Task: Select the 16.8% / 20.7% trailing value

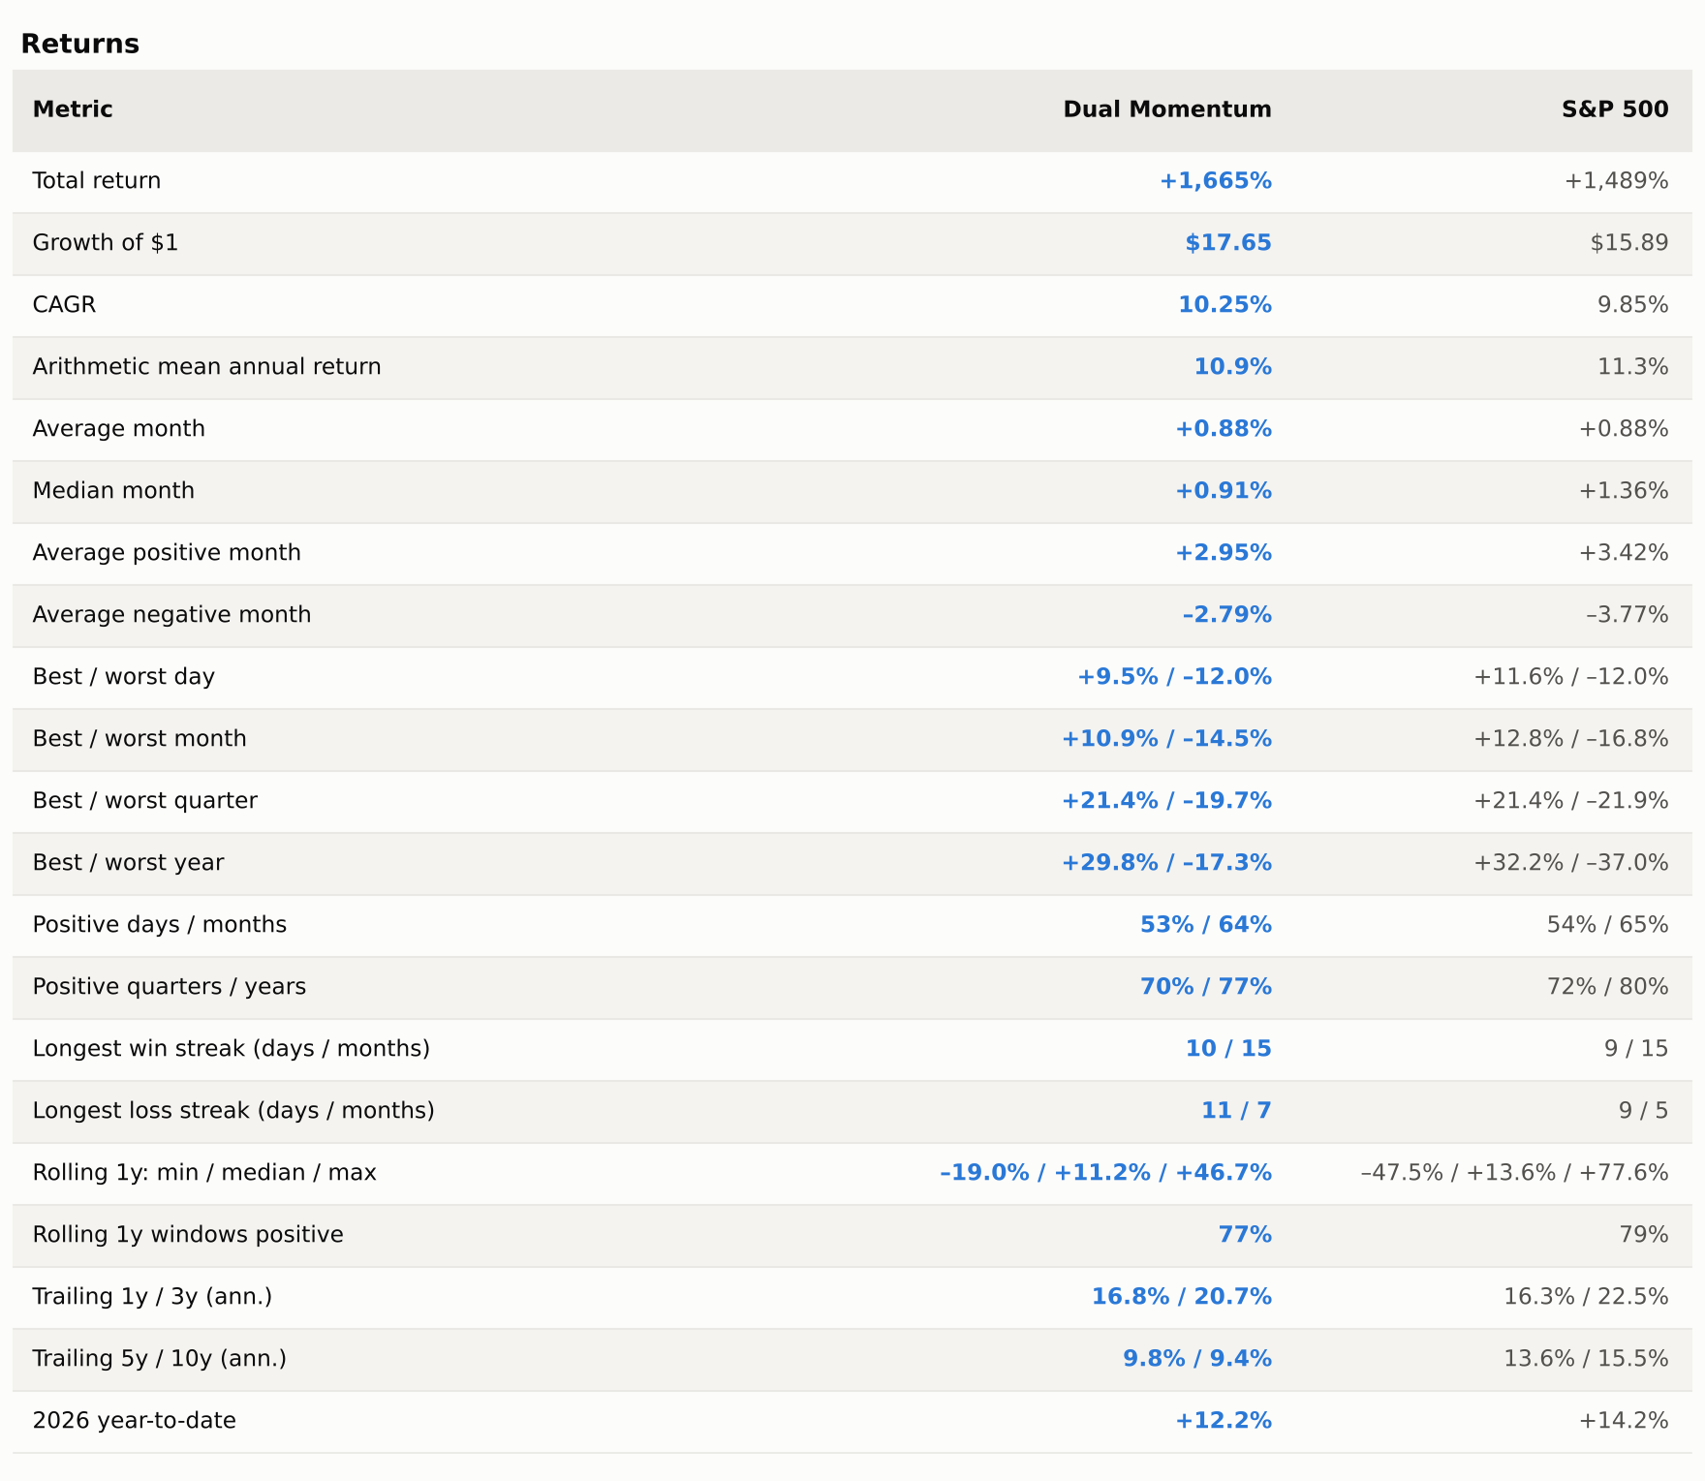Action: coord(1182,1297)
